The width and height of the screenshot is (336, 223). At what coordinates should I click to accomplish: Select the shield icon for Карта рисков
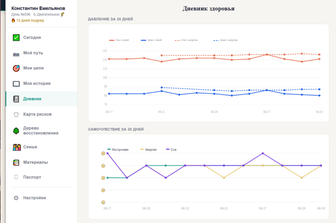point(16,115)
